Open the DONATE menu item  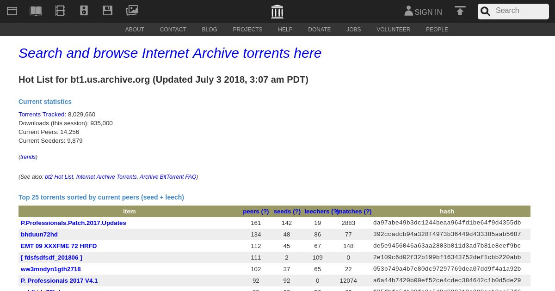coord(320,30)
